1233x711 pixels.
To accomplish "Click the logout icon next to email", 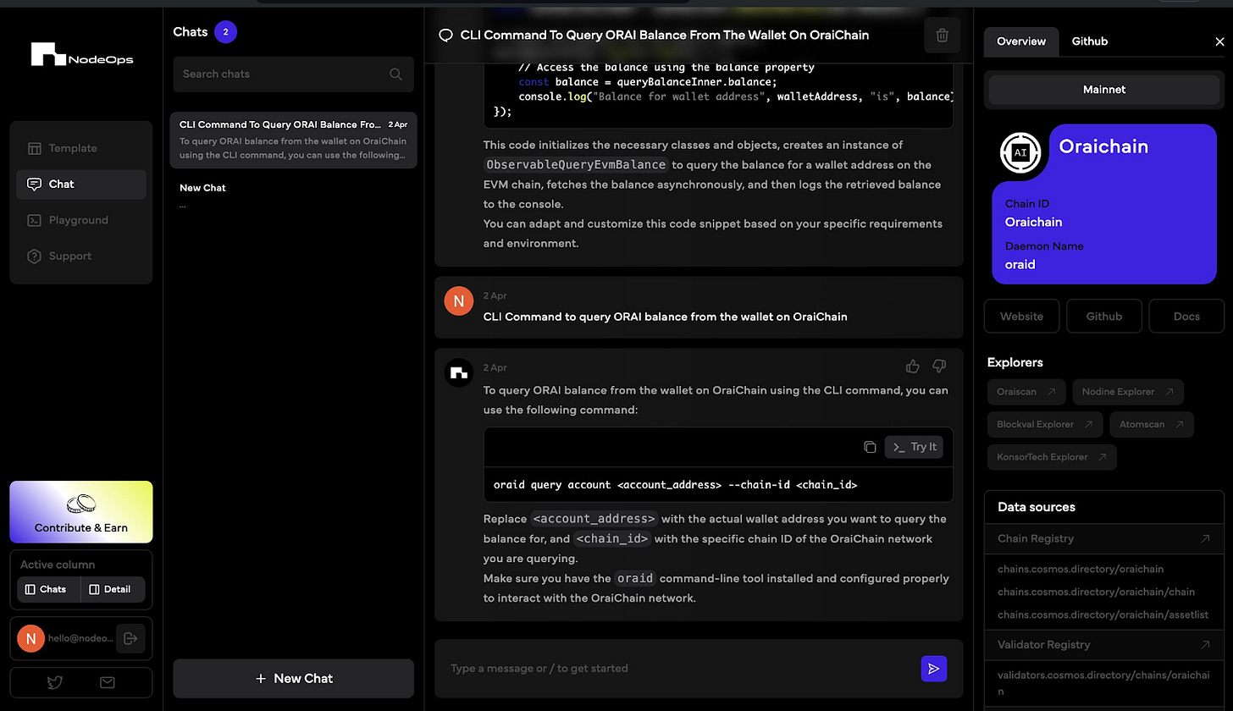I will (x=130, y=638).
